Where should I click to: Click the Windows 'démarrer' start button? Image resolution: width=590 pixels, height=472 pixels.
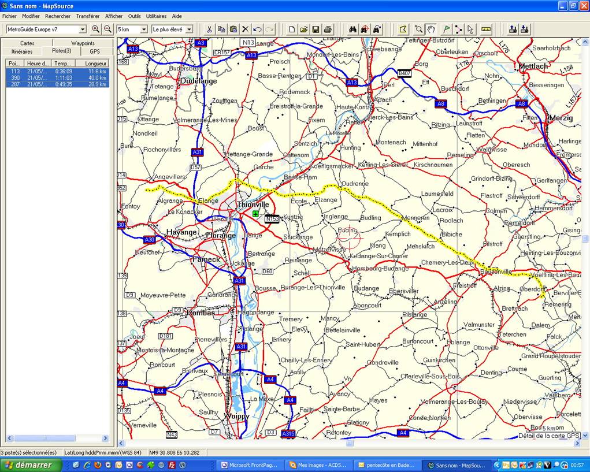pyautogui.click(x=31, y=465)
